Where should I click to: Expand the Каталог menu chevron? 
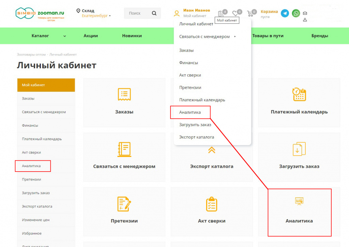[64, 36]
